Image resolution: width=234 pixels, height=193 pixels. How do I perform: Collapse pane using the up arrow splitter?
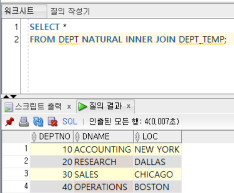click(6, 96)
